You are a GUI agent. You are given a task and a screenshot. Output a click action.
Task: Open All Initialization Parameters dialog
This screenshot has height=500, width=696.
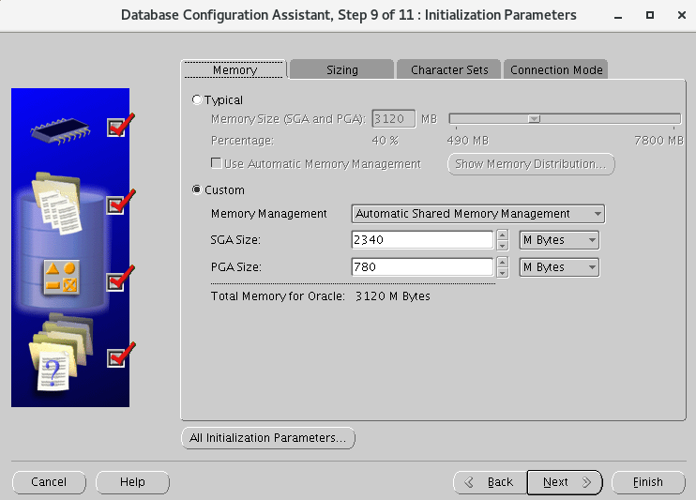[268, 438]
